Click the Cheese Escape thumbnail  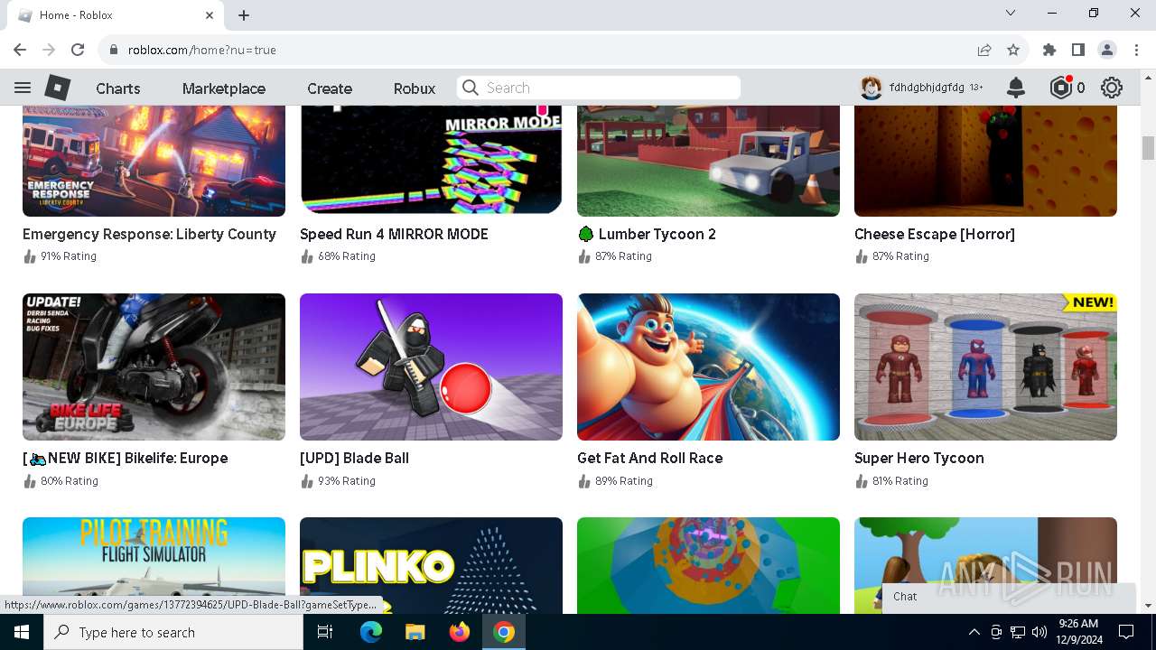[x=985, y=161]
